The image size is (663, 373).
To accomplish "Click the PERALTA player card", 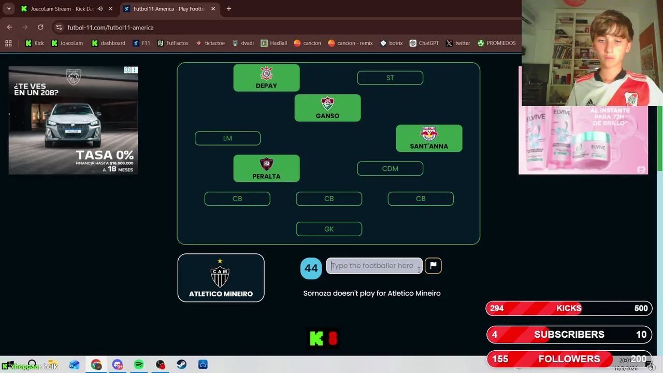I will (x=266, y=168).
